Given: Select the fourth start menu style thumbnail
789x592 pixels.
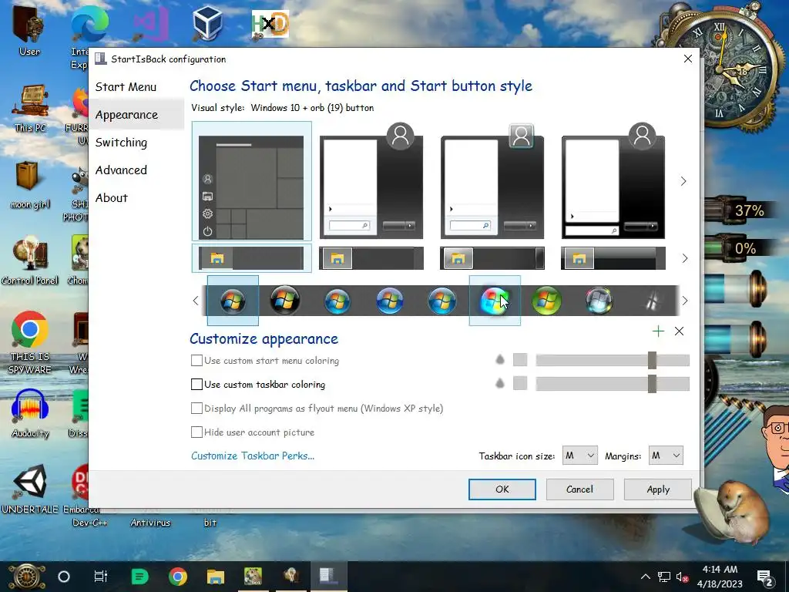Looking at the screenshot, I should pos(613,181).
